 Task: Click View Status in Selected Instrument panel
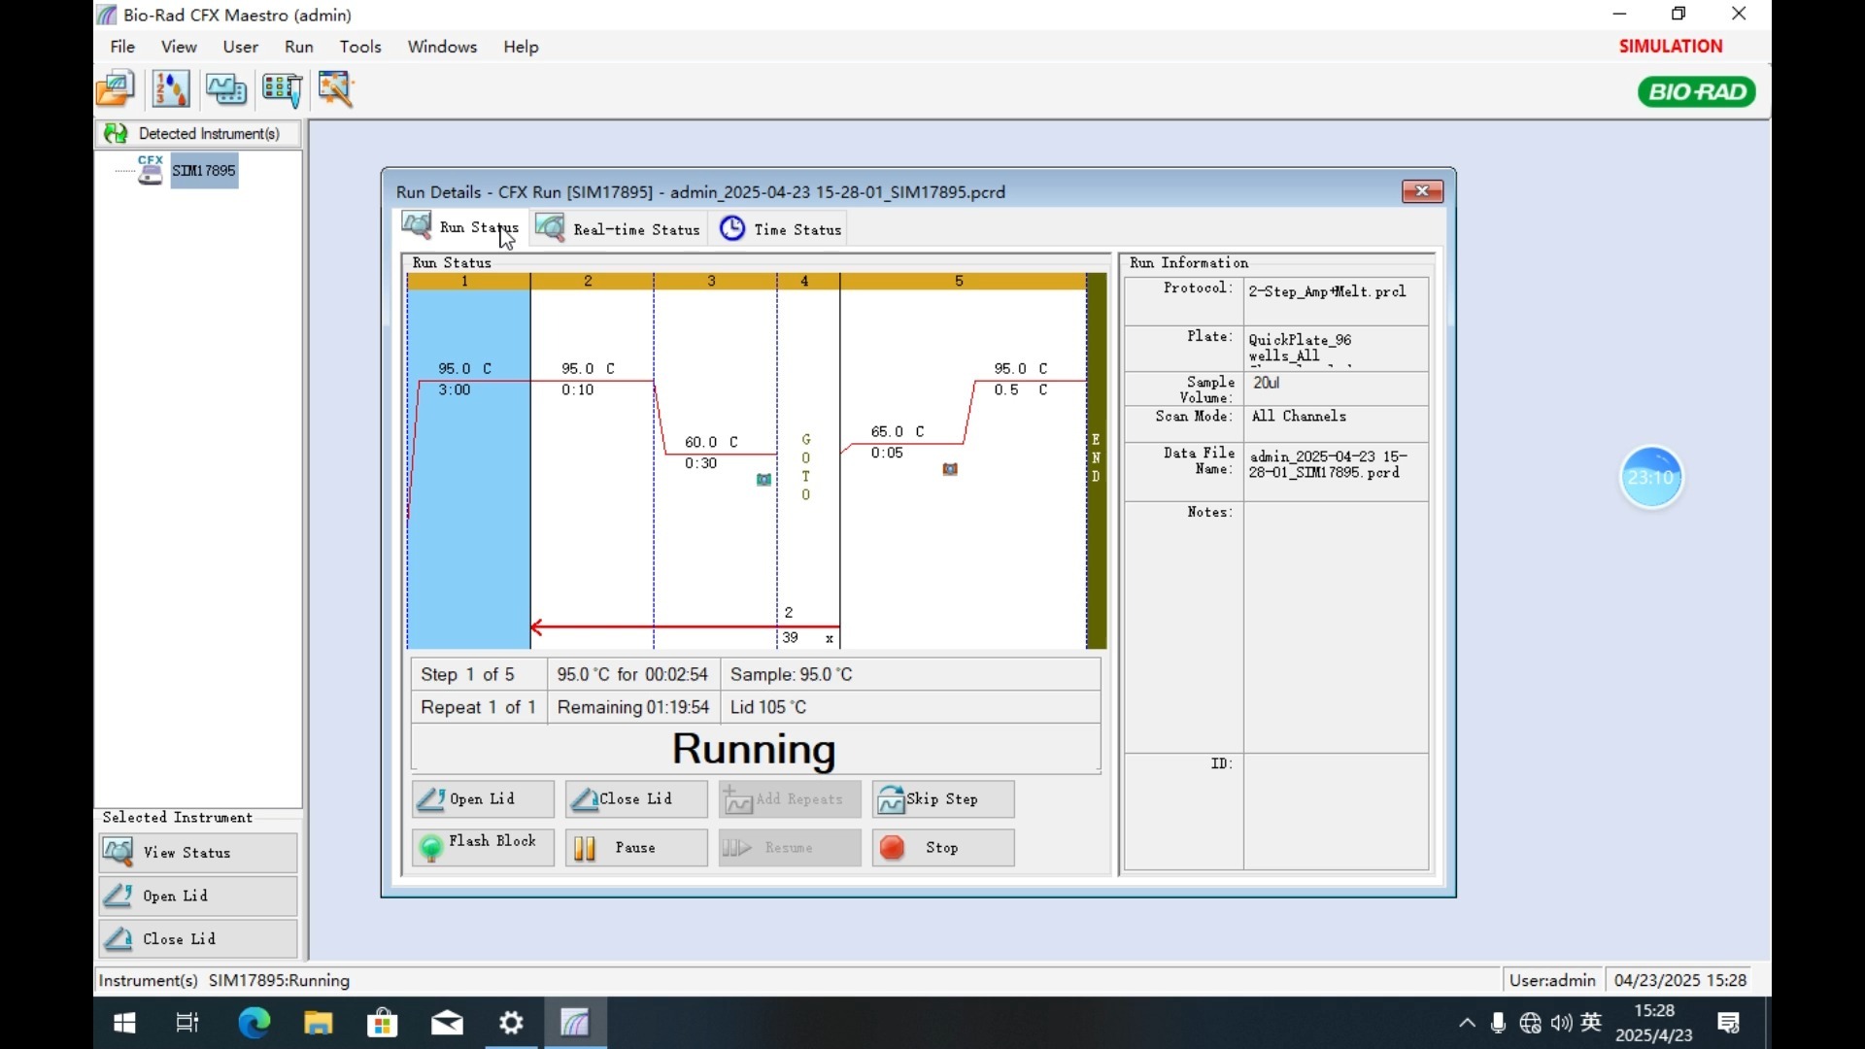pos(197,852)
